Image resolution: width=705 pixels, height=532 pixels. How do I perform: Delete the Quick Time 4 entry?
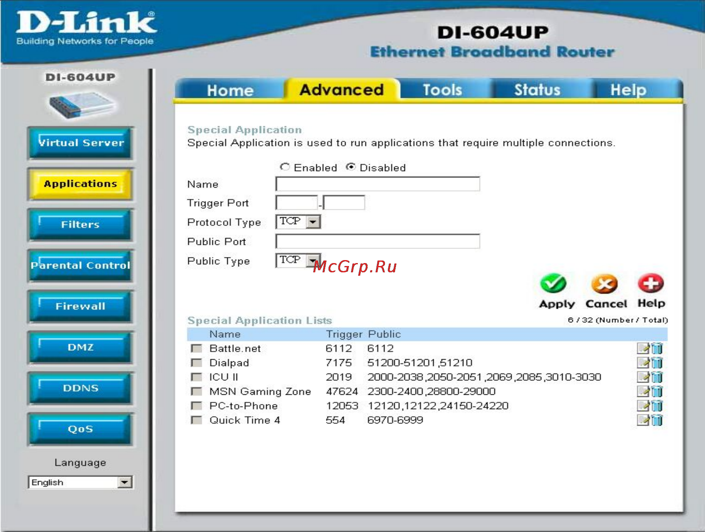tap(657, 421)
